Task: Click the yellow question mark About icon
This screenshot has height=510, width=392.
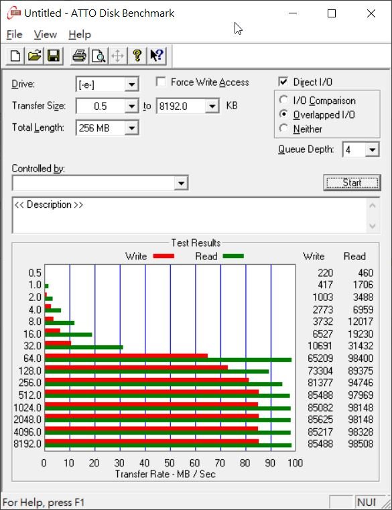Action: click(137, 56)
